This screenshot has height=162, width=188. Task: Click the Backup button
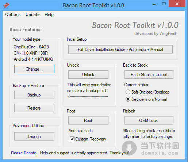click(x=34, y=95)
